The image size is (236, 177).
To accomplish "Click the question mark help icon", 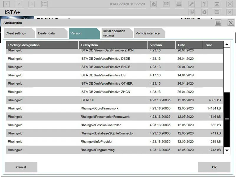I will pos(204,4).
